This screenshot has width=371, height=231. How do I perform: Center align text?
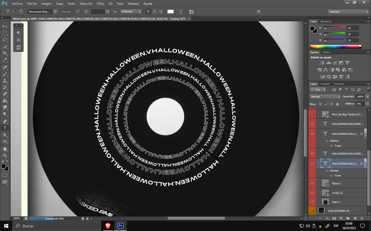[154, 12]
